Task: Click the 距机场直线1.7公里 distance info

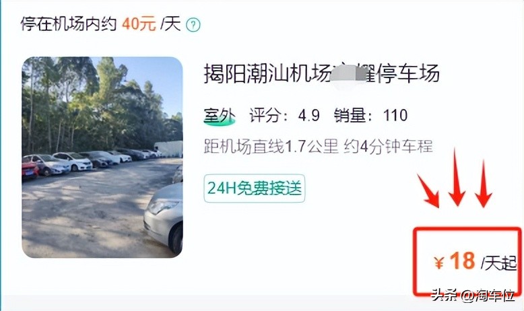Action: click(271, 147)
